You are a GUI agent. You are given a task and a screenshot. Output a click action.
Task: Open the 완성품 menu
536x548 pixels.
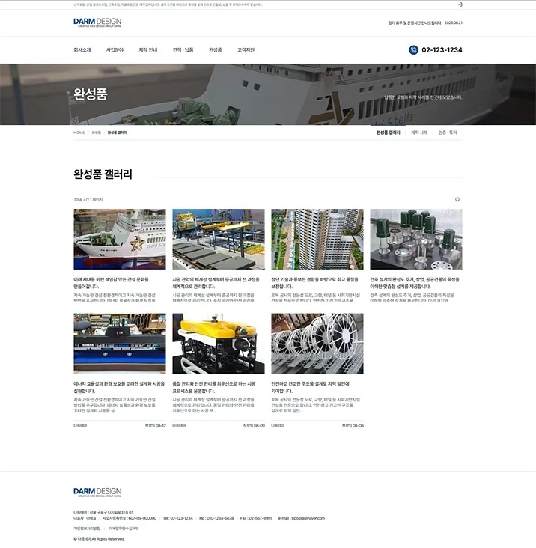tap(216, 50)
